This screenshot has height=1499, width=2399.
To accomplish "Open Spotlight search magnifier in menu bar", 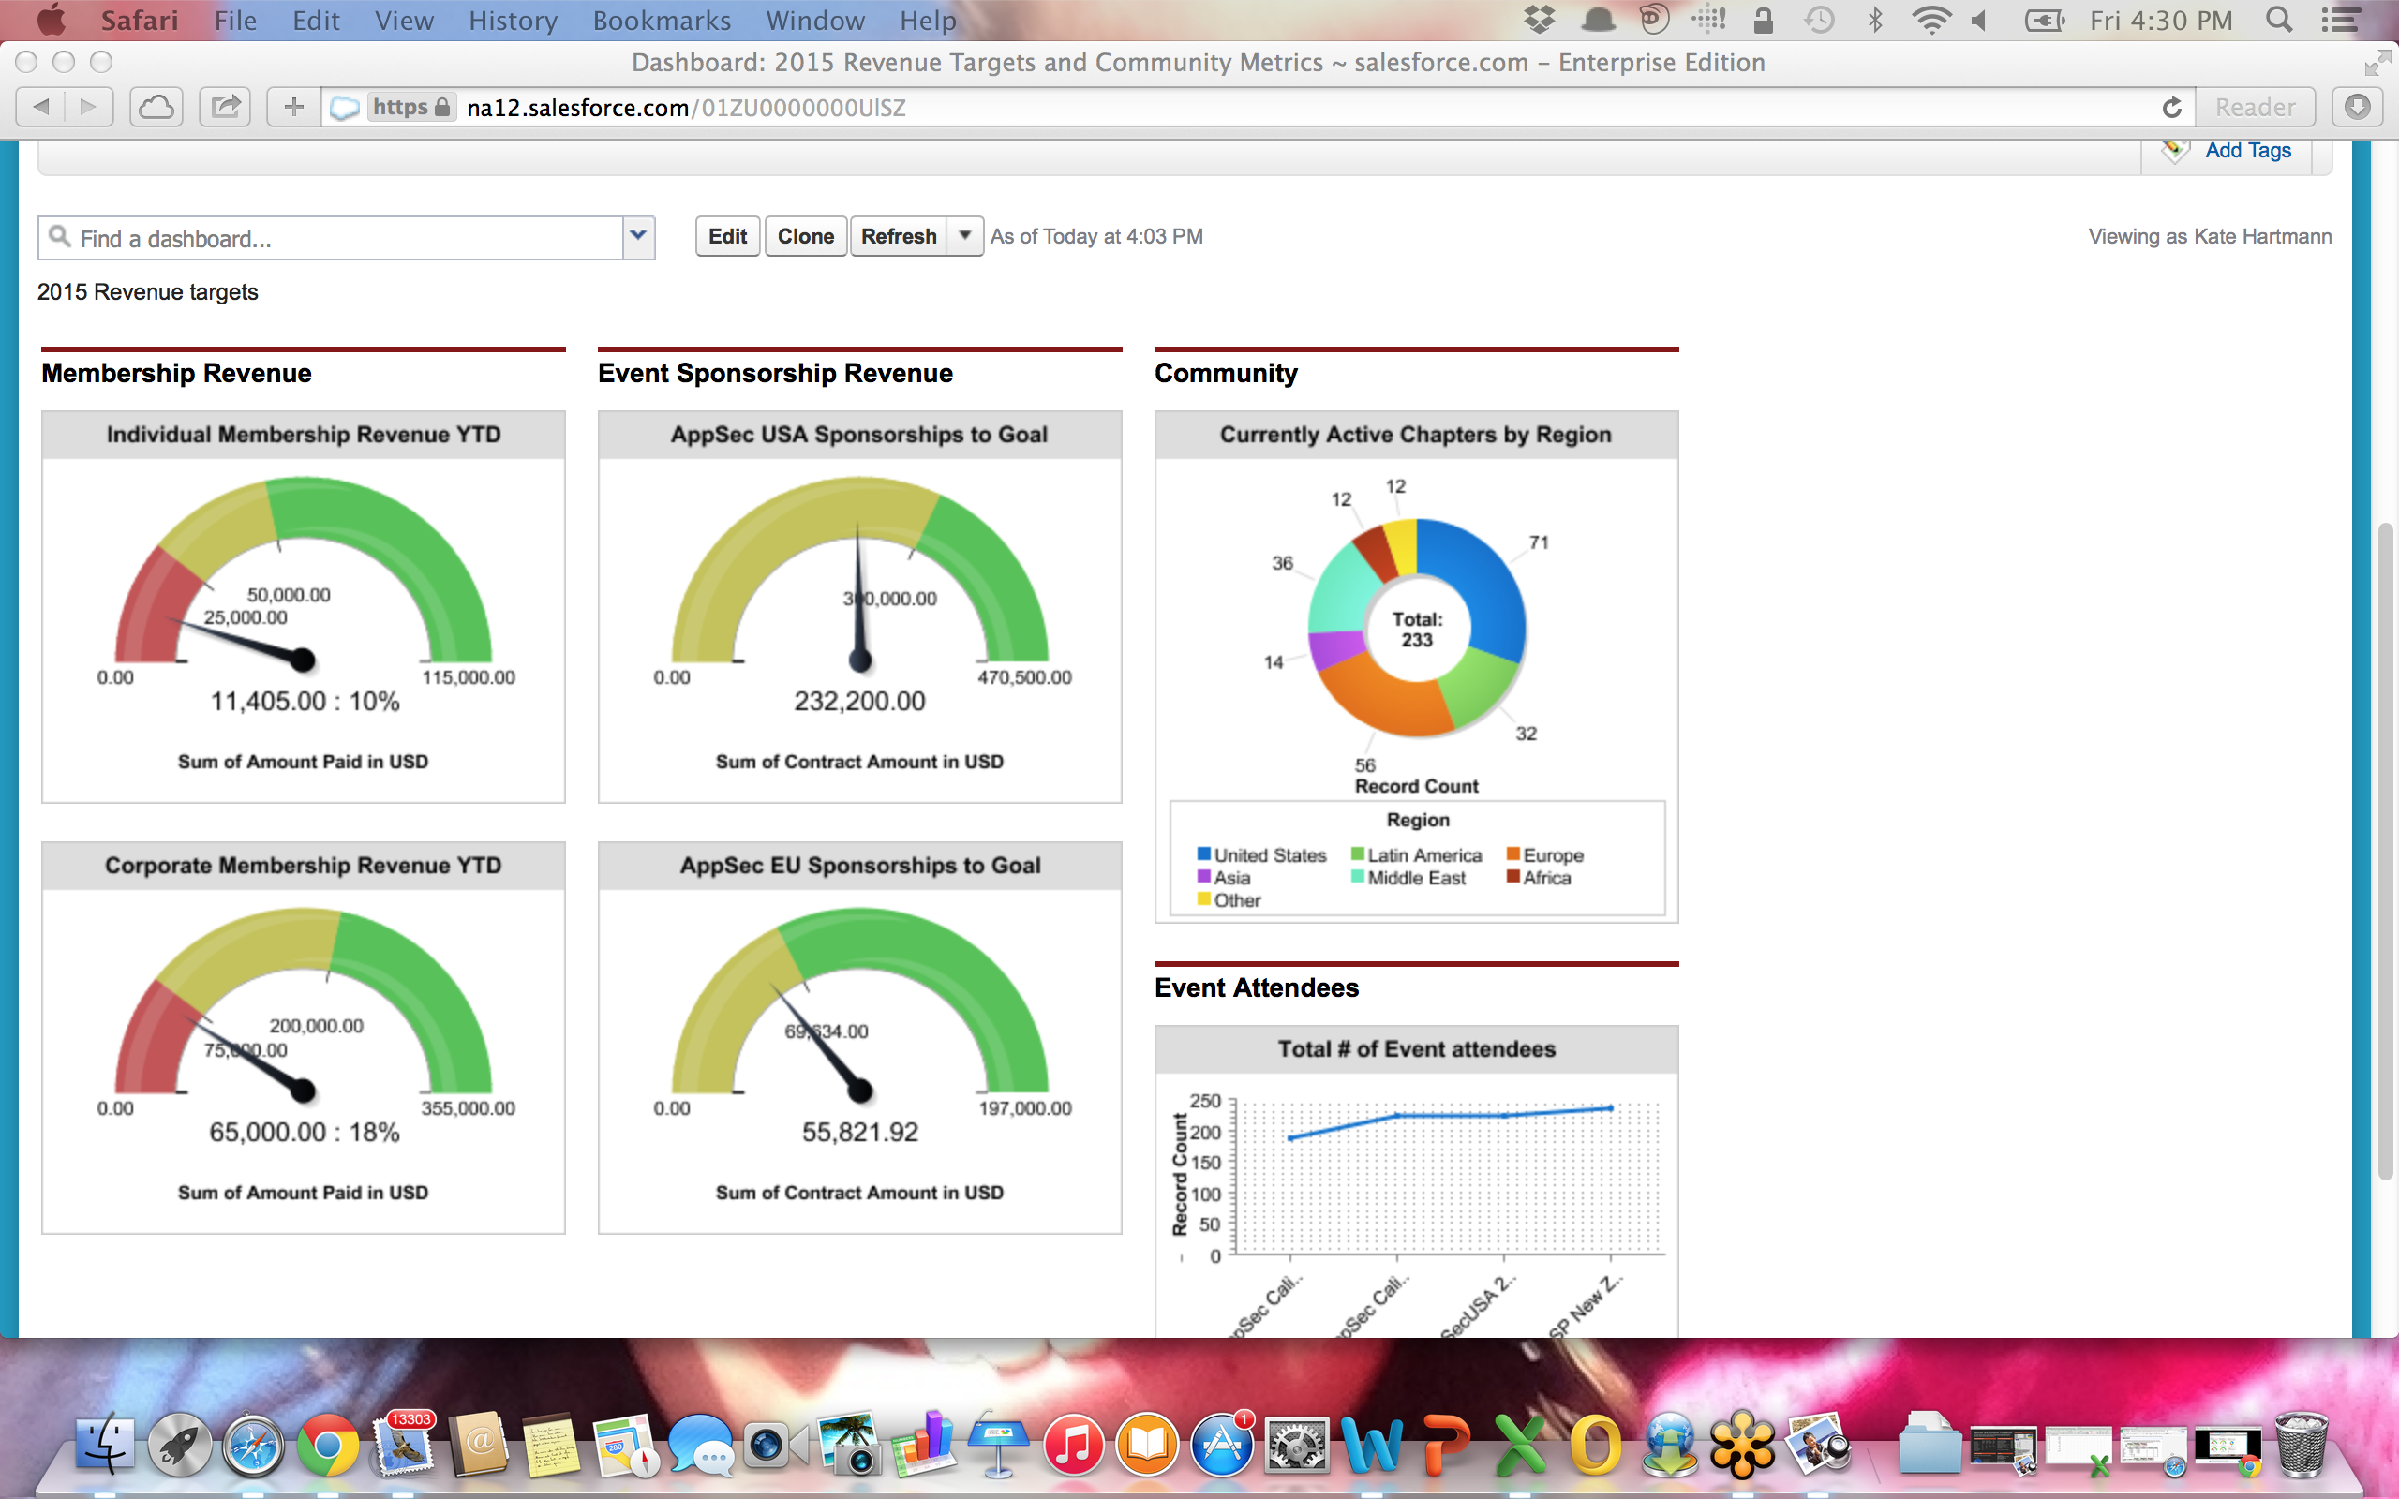I will (2278, 20).
